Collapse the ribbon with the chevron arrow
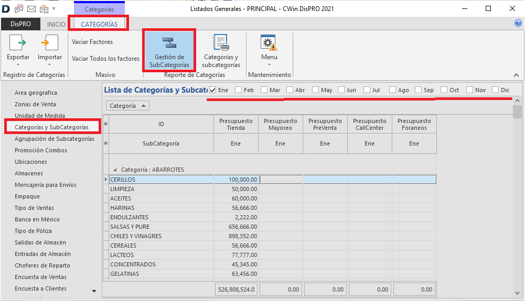Image resolution: width=525 pixels, height=301 pixels. (x=516, y=75)
